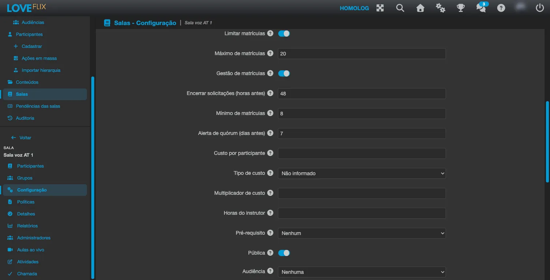Toggle the Pública switch off

coord(284,253)
